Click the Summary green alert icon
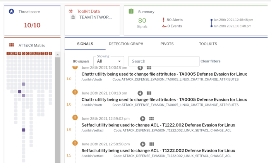Viewport: 271px width, 167px height. [131, 12]
